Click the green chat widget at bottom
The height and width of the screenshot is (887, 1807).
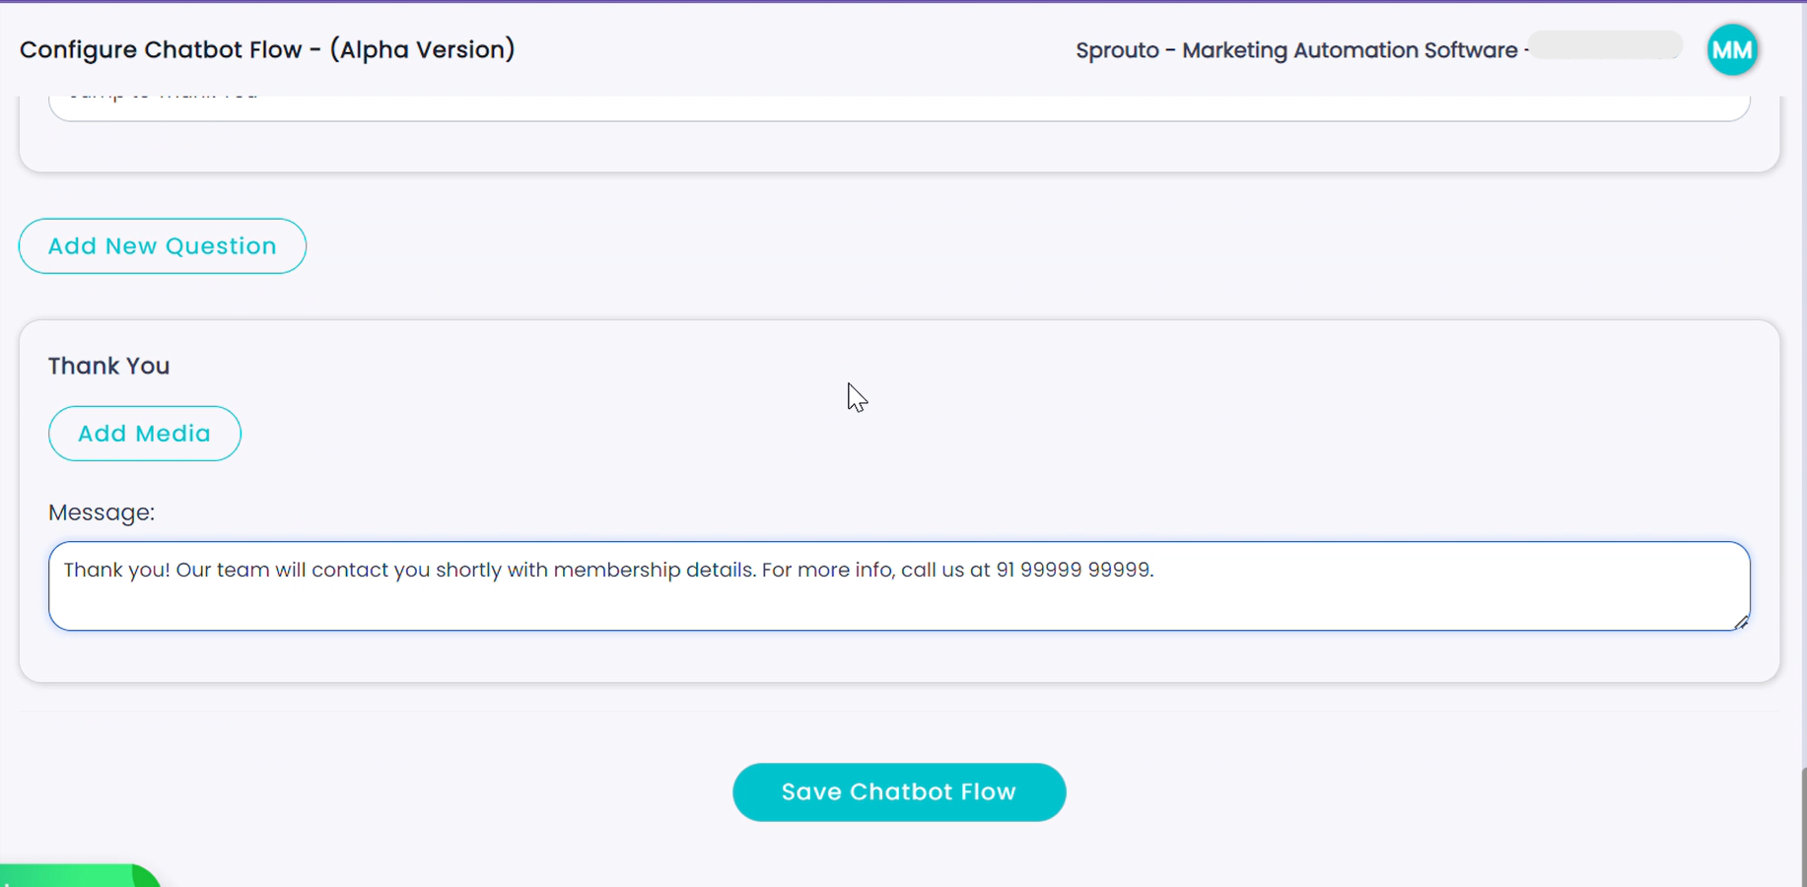[79, 876]
